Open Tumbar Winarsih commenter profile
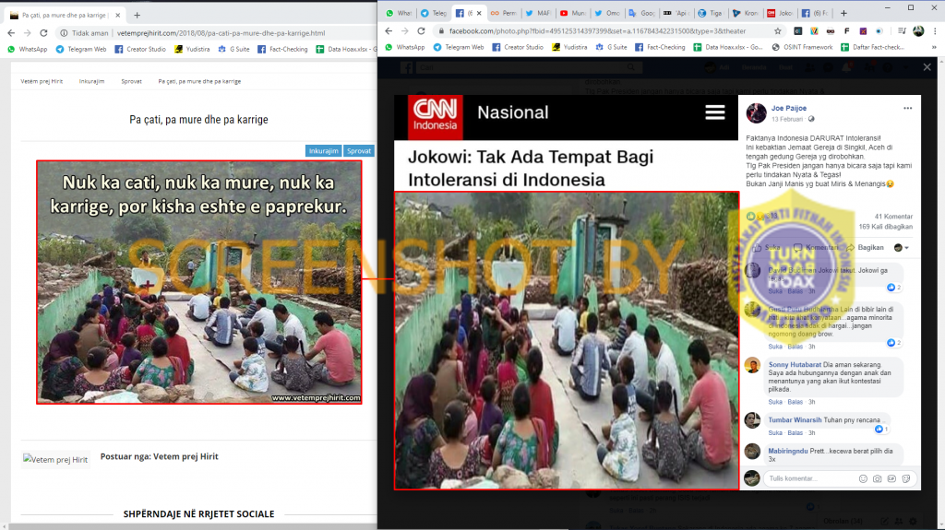945x530 pixels. [795, 419]
